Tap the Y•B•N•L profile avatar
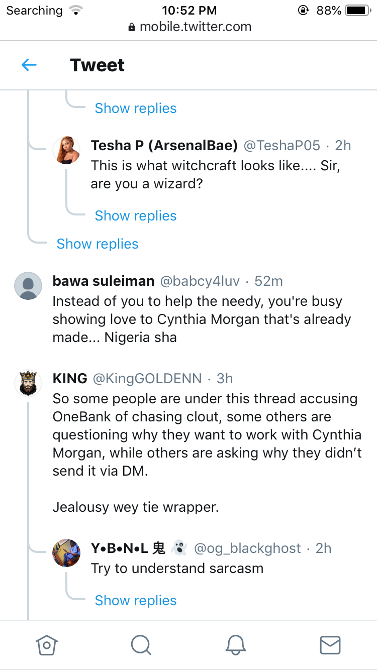Viewport: 377px width, 670px height. coord(66,553)
